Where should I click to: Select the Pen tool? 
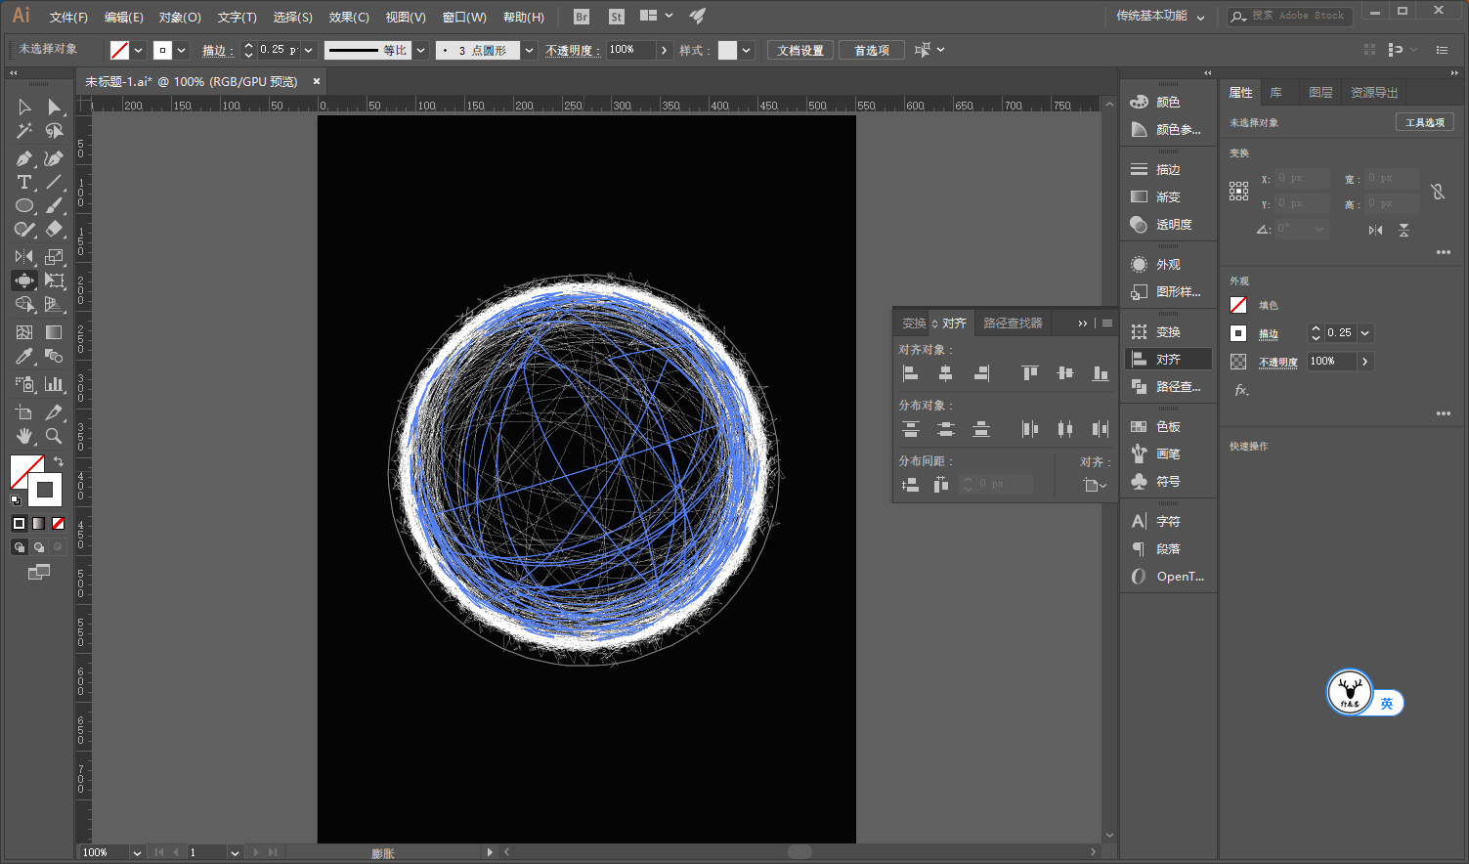[24, 158]
